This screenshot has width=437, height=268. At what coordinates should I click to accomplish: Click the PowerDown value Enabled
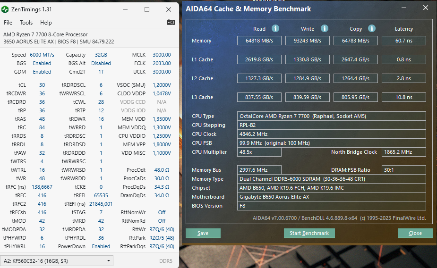point(101,246)
